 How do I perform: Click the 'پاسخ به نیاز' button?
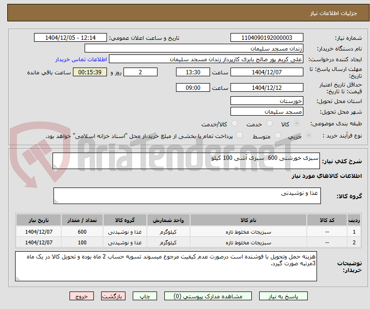(x=283, y=296)
